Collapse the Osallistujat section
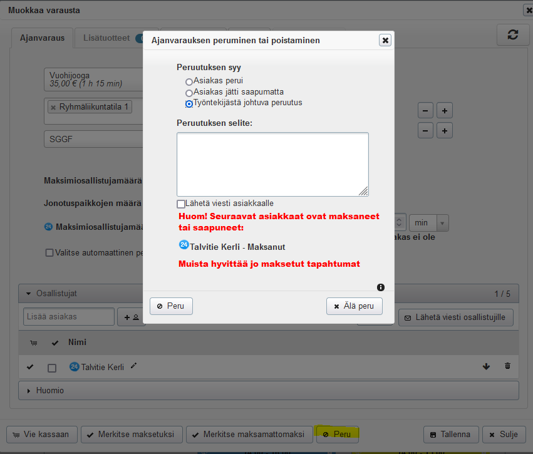 click(29, 293)
